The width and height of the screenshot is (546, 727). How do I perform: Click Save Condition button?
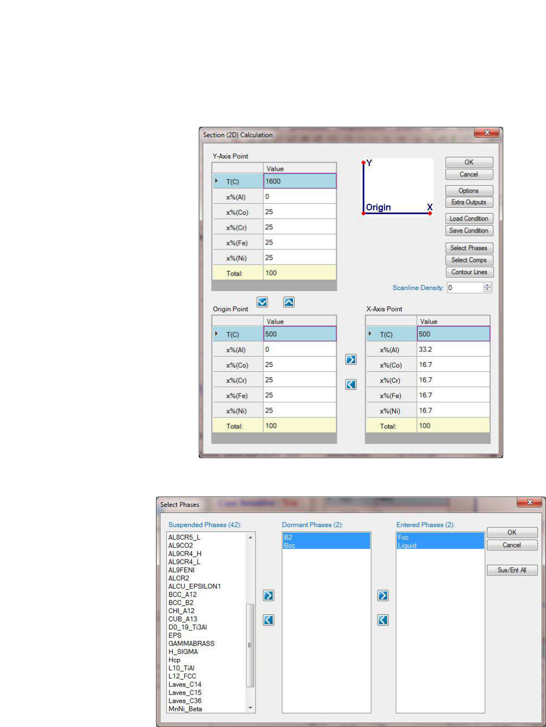pos(469,230)
